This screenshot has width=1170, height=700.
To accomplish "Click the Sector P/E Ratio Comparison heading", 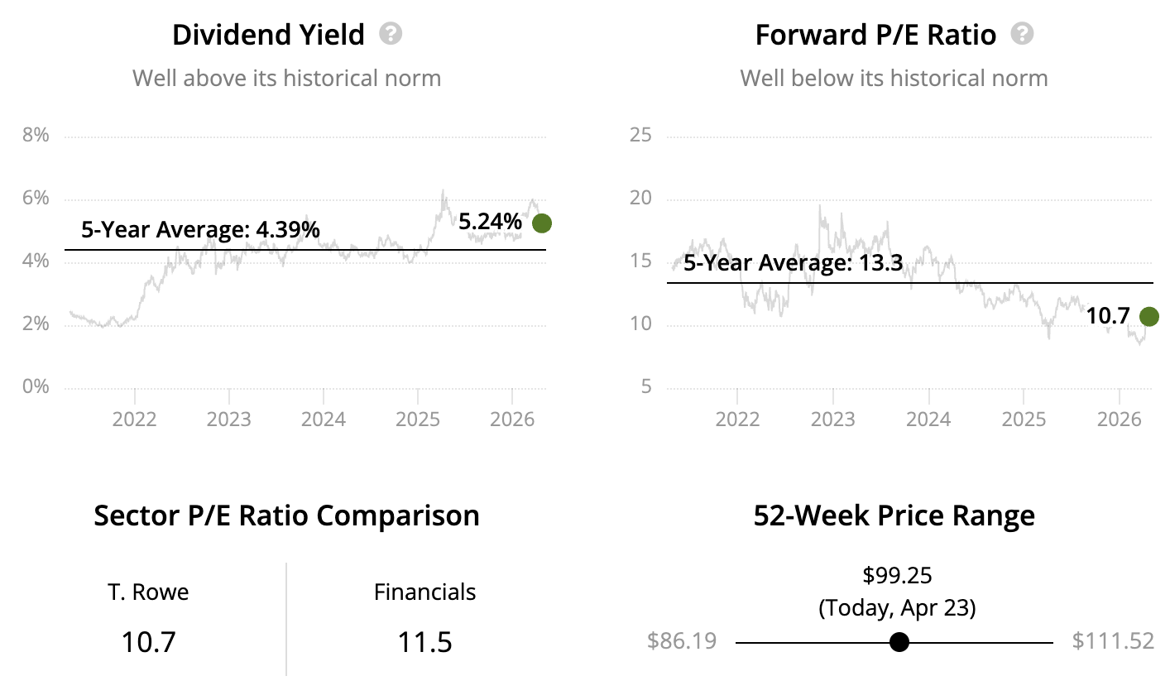I will pyautogui.click(x=286, y=515).
